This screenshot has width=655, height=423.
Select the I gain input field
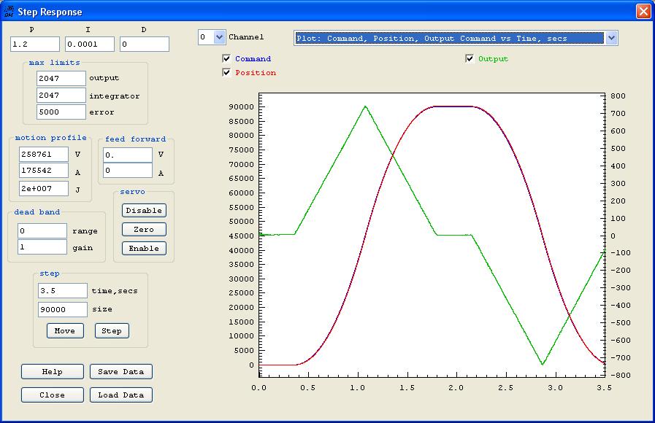pyautogui.click(x=89, y=44)
